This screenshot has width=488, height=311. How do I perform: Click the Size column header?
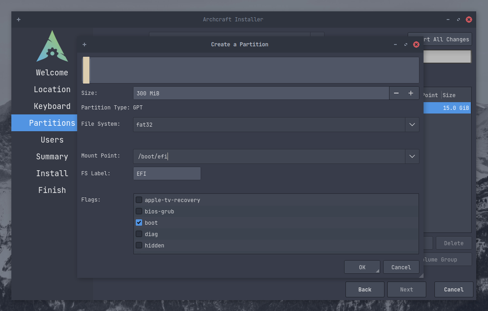tap(449, 95)
